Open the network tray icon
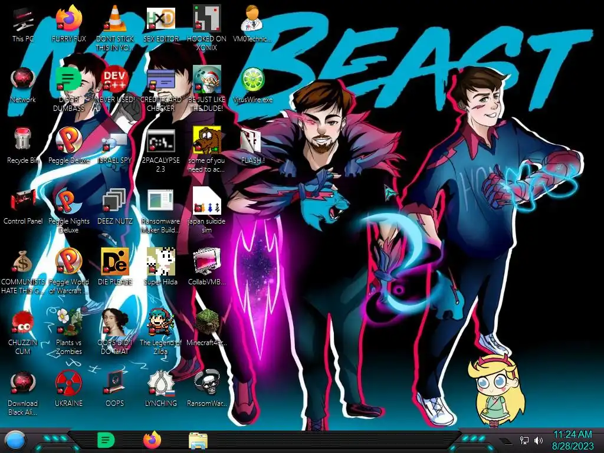 (524, 440)
